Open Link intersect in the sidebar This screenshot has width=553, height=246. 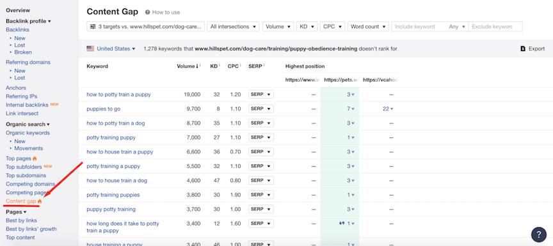[22, 113]
